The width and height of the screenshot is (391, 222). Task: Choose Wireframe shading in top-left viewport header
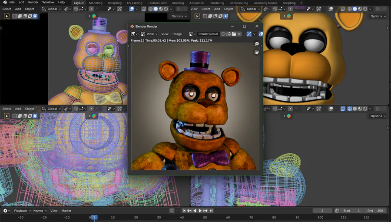click(150, 9)
